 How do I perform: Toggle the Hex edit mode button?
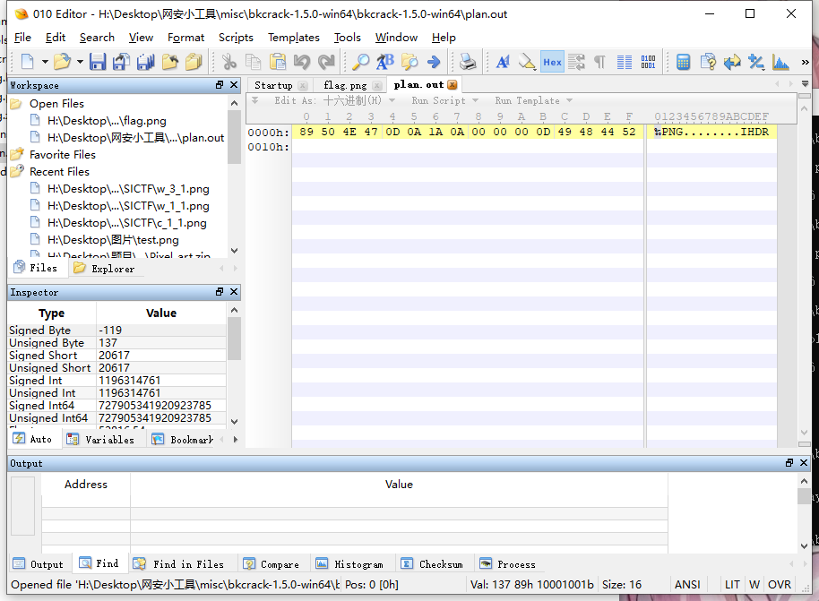coord(552,62)
